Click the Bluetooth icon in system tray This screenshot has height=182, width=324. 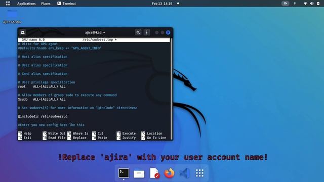(295, 4)
